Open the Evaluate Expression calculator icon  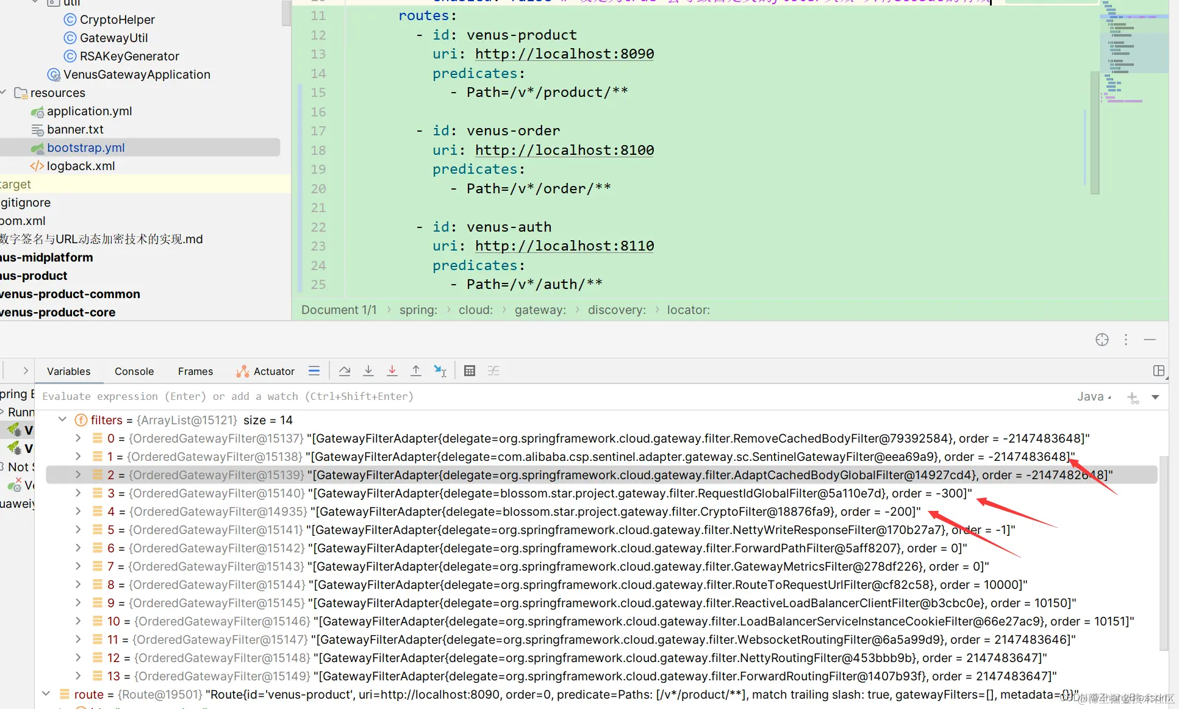pos(470,371)
